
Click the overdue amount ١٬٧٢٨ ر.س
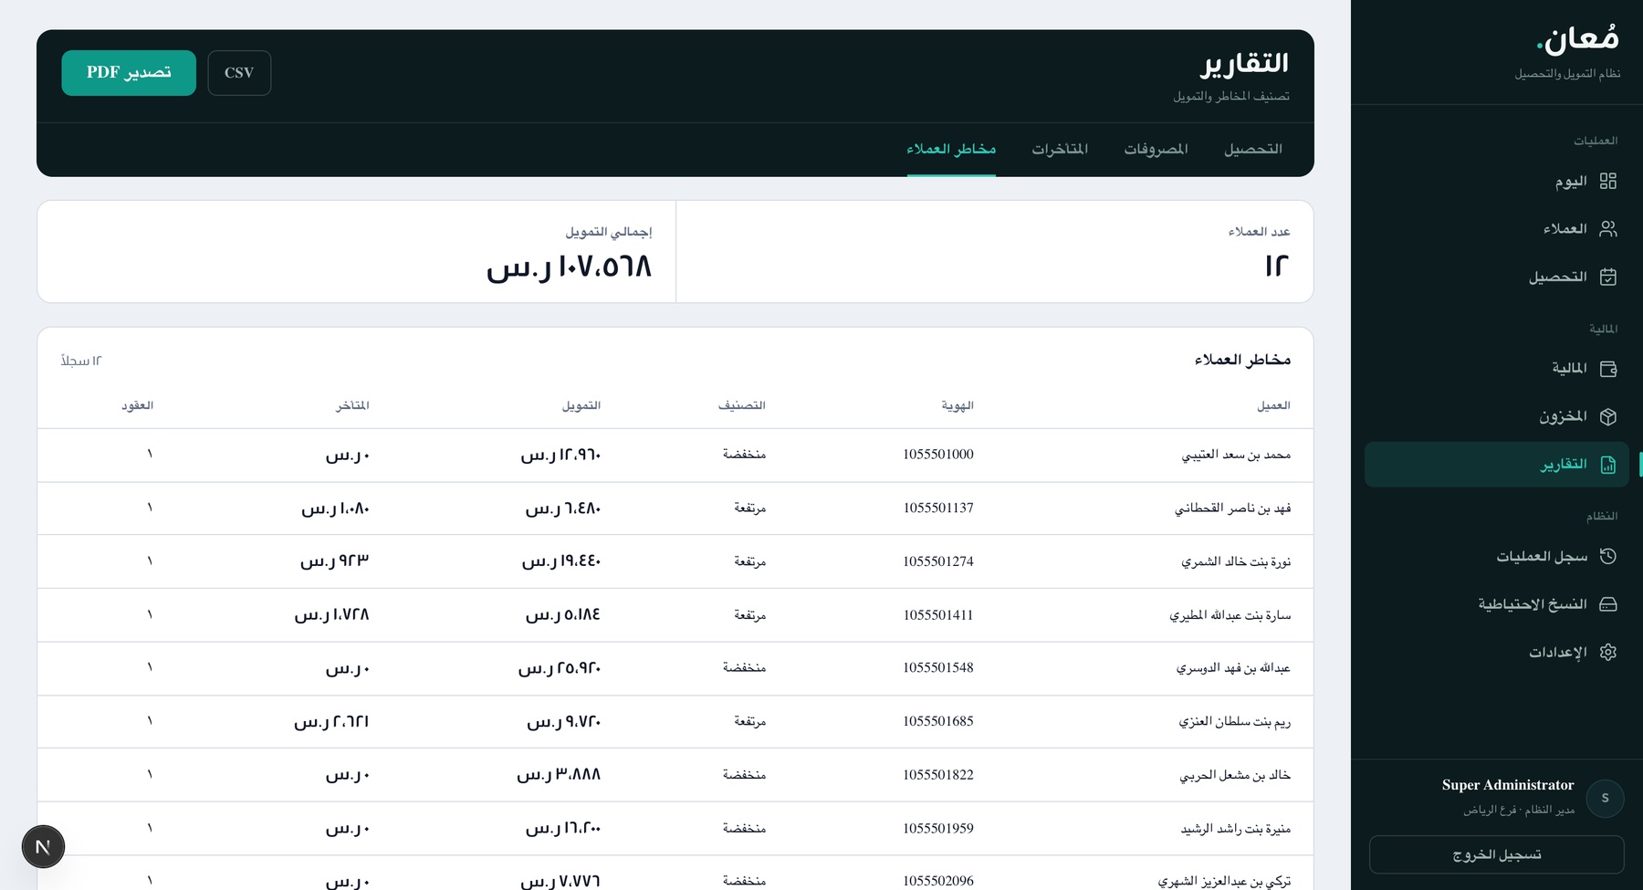pyautogui.click(x=331, y=615)
